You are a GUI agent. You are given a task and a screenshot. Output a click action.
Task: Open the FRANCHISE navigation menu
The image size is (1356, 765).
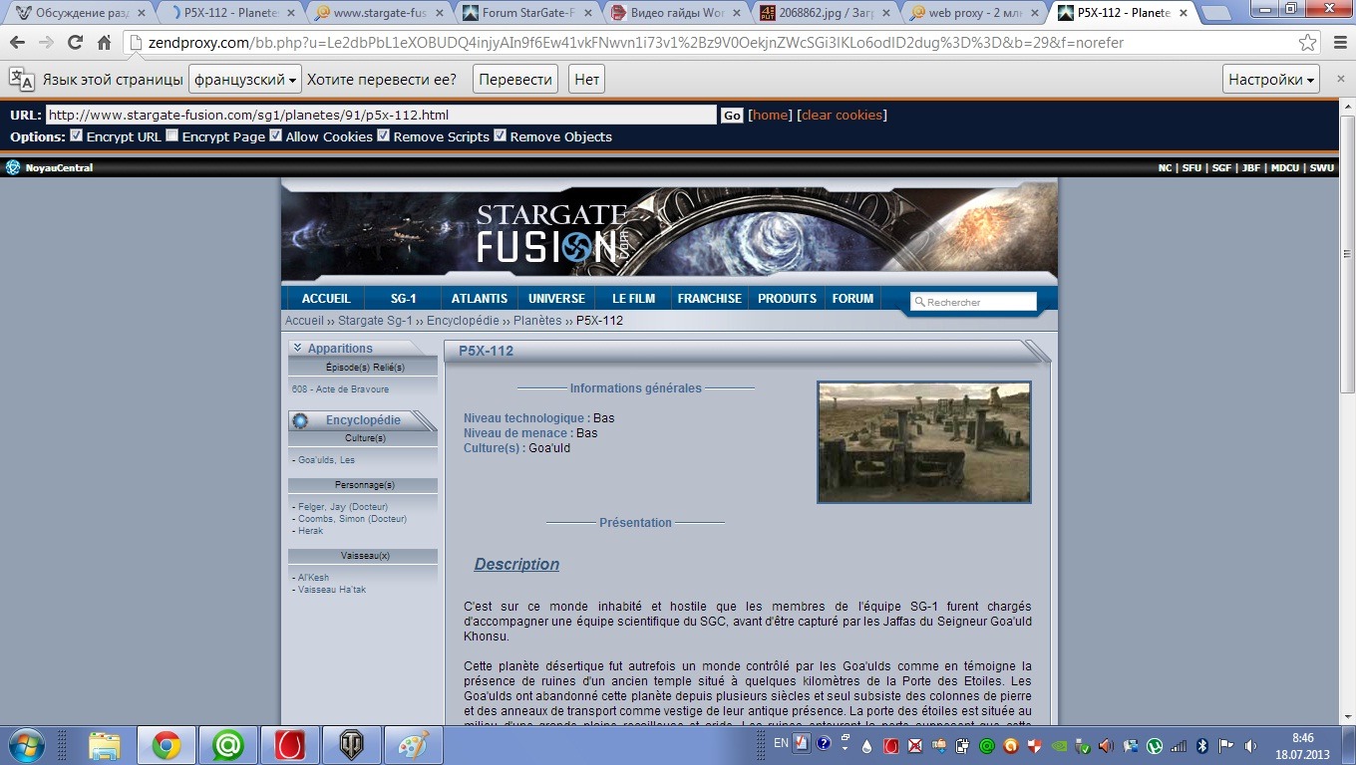tap(710, 299)
